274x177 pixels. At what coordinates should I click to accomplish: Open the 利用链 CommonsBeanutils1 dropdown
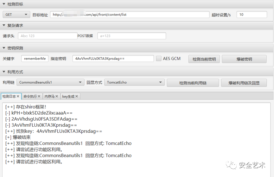[x=50, y=82]
